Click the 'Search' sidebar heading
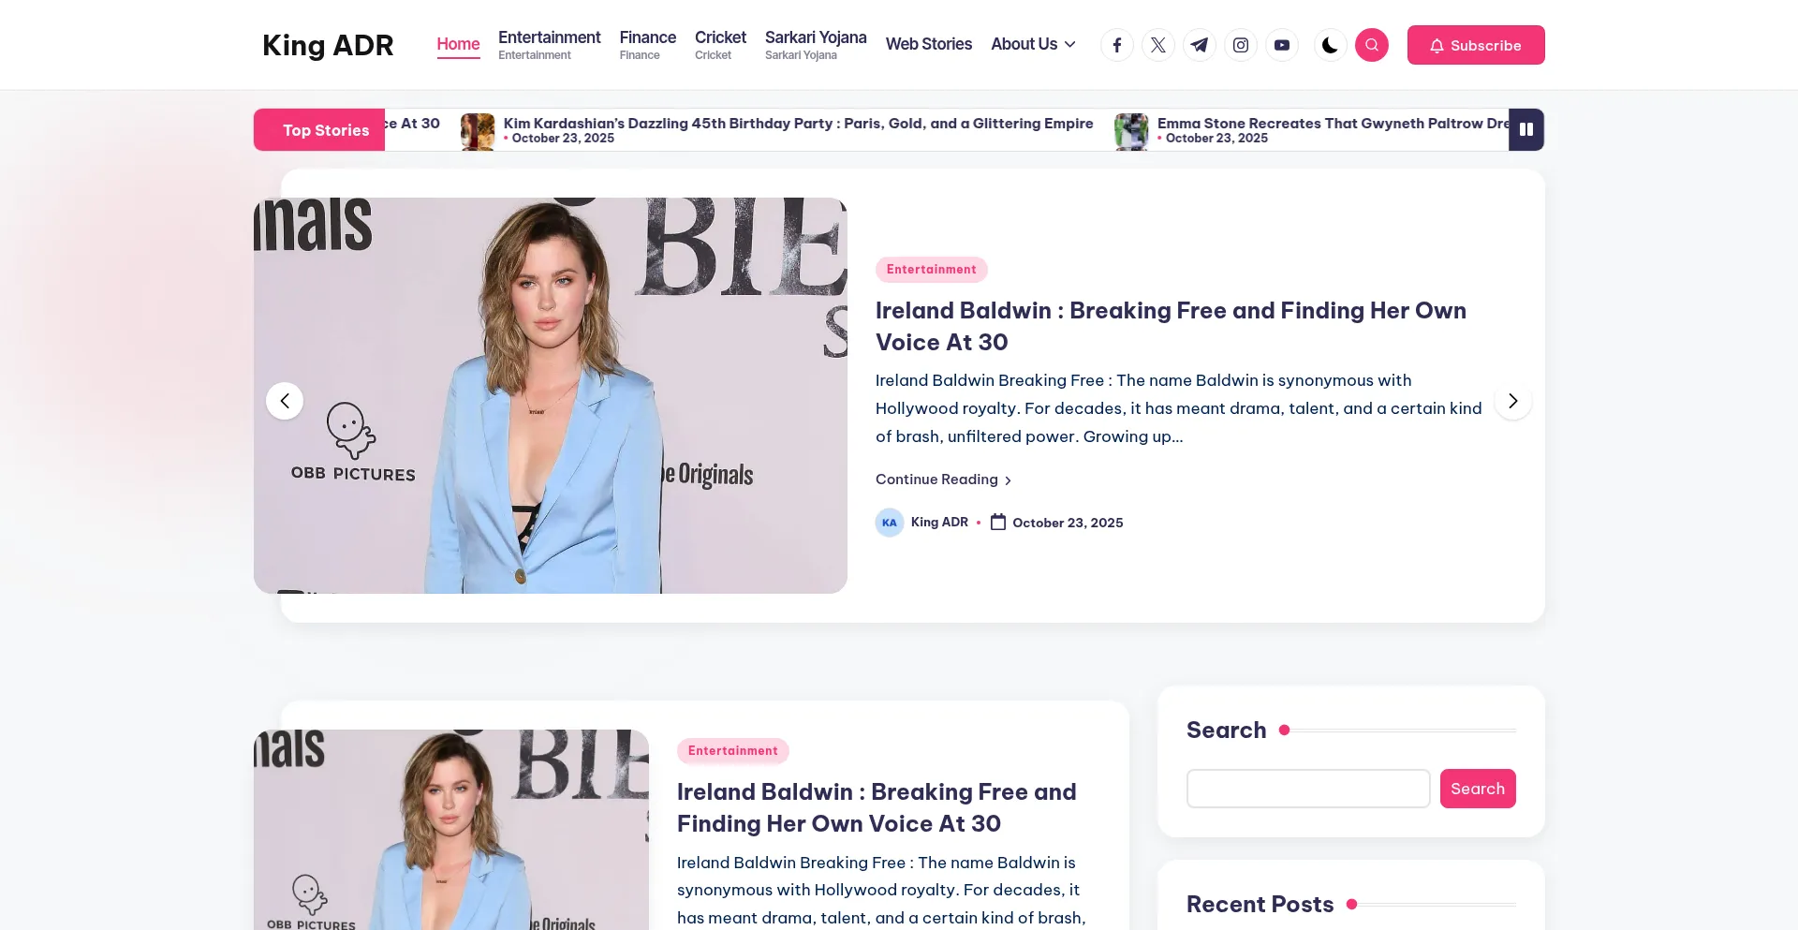The width and height of the screenshot is (1798, 930). [x=1226, y=730]
